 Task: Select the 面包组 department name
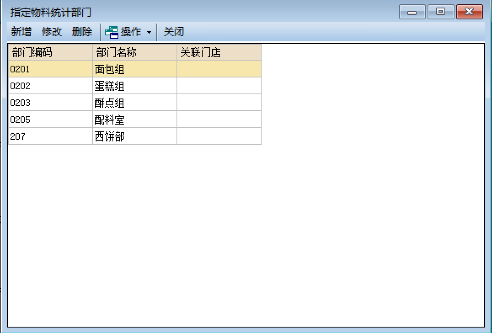point(135,69)
